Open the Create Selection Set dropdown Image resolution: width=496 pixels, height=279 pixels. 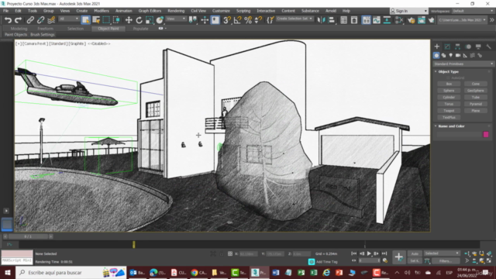pyautogui.click(x=294, y=19)
